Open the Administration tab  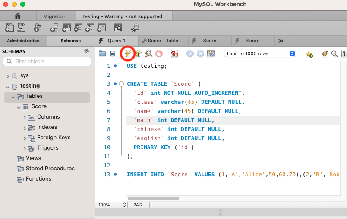pos(23,41)
